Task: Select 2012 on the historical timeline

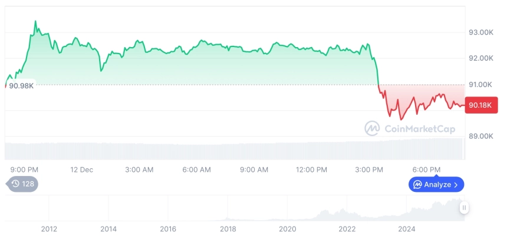Action: [49, 229]
